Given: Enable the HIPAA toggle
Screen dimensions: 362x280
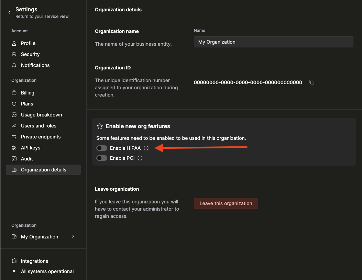Looking at the screenshot, I should click(x=101, y=148).
